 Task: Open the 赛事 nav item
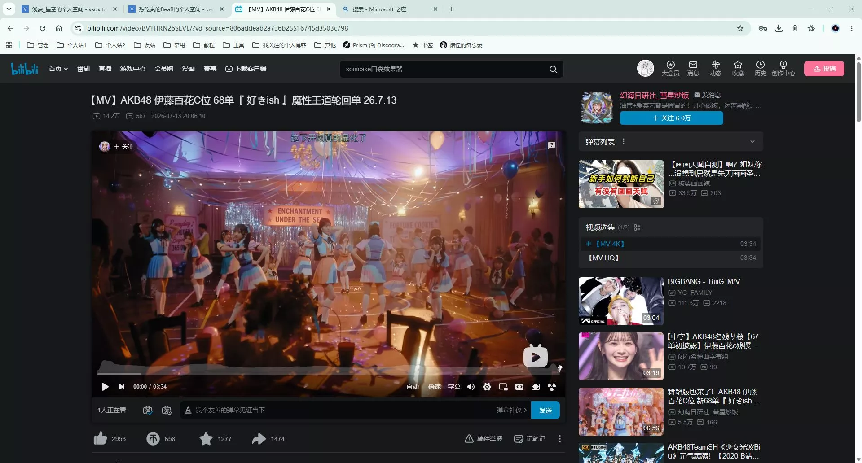click(x=210, y=69)
